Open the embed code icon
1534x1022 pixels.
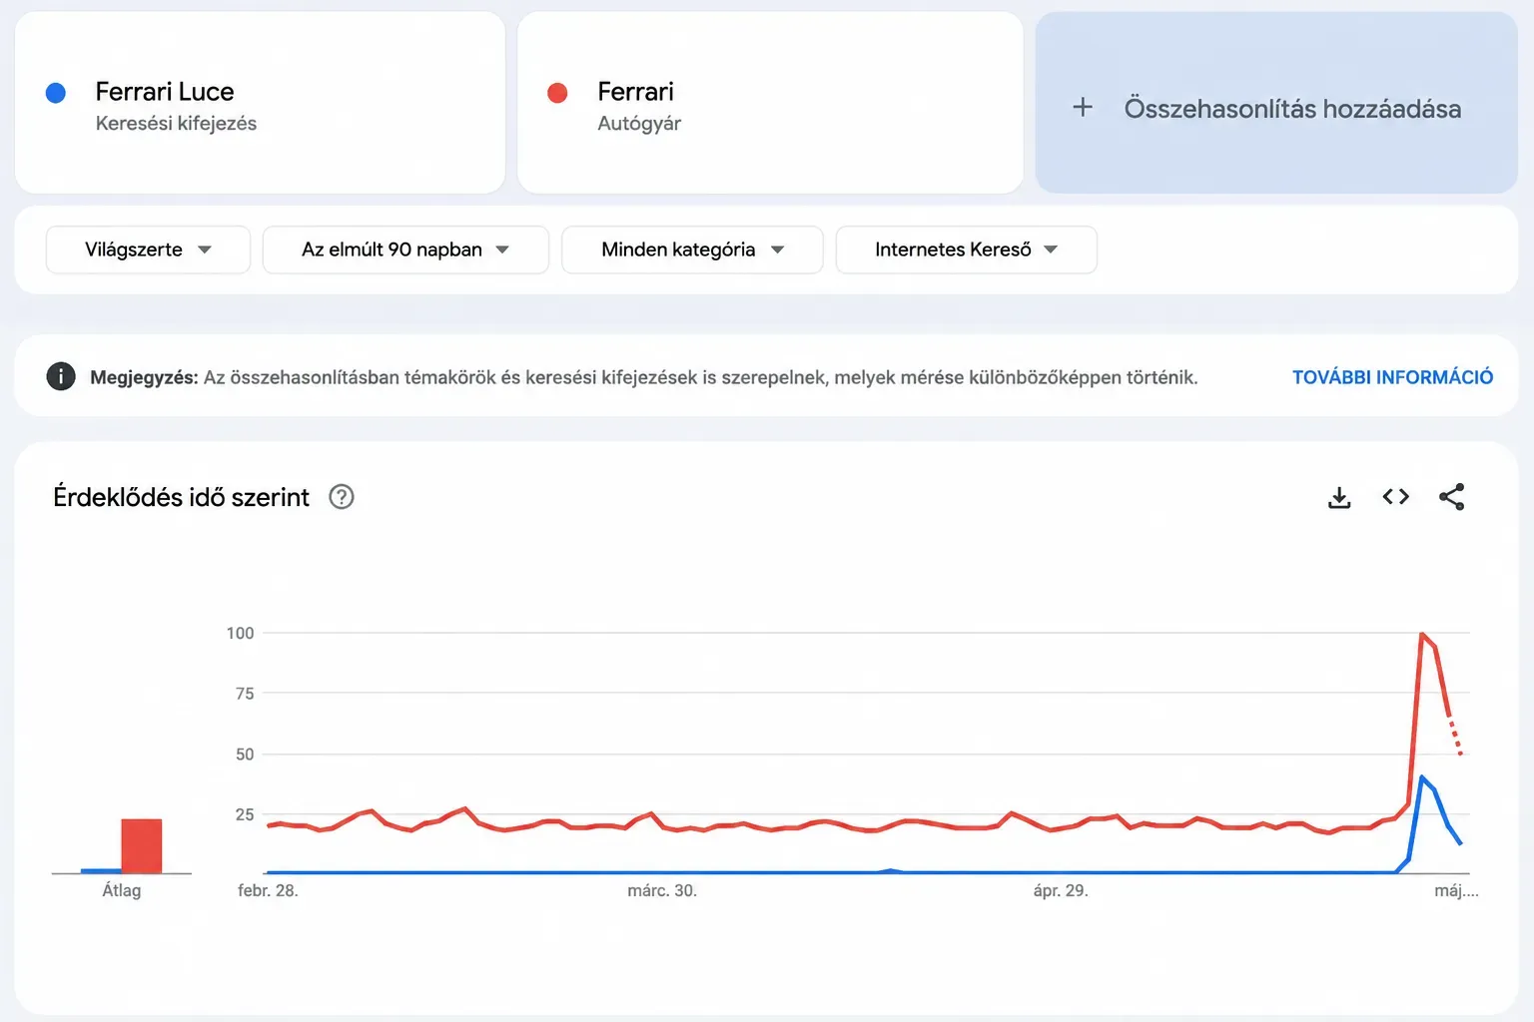1395,497
